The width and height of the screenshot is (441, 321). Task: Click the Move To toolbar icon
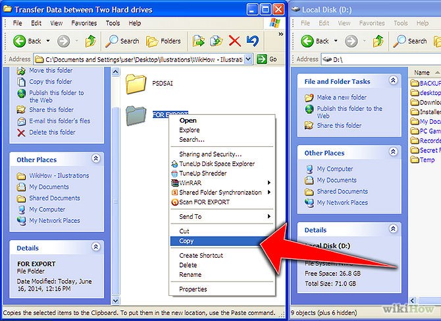tap(199, 41)
